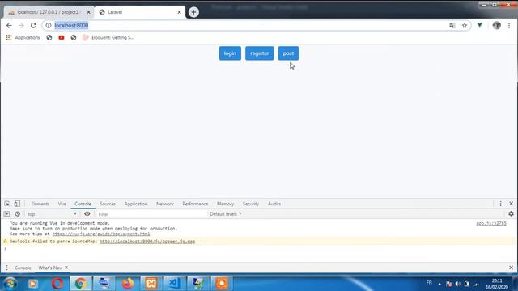Click the volume icon in system tray
This screenshot has height=291, width=518.
(x=457, y=284)
